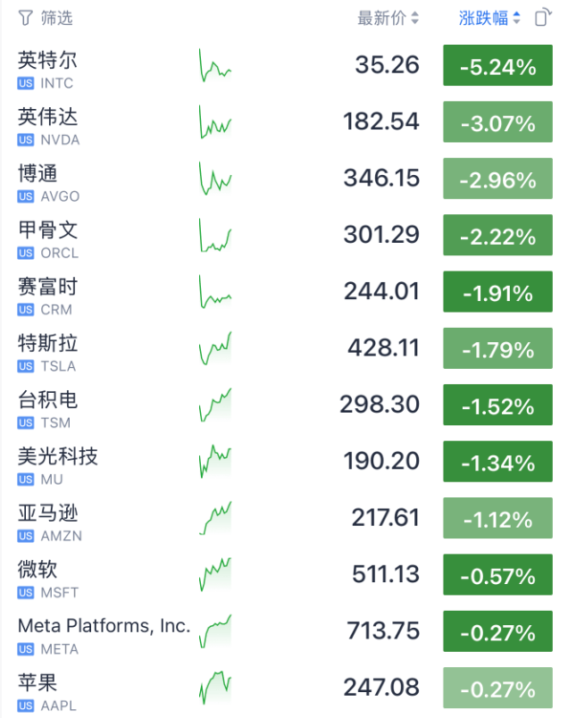Click the -1.52% badge for 台积电
This screenshot has height=718, width=568.
tap(497, 406)
